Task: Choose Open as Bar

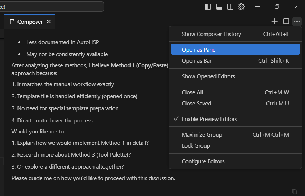Action: click(197, 60)
